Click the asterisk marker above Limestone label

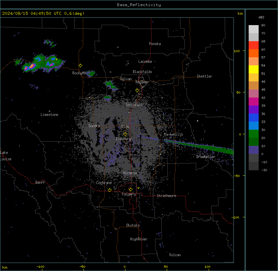pyautogui.click(x=49, y=111)
